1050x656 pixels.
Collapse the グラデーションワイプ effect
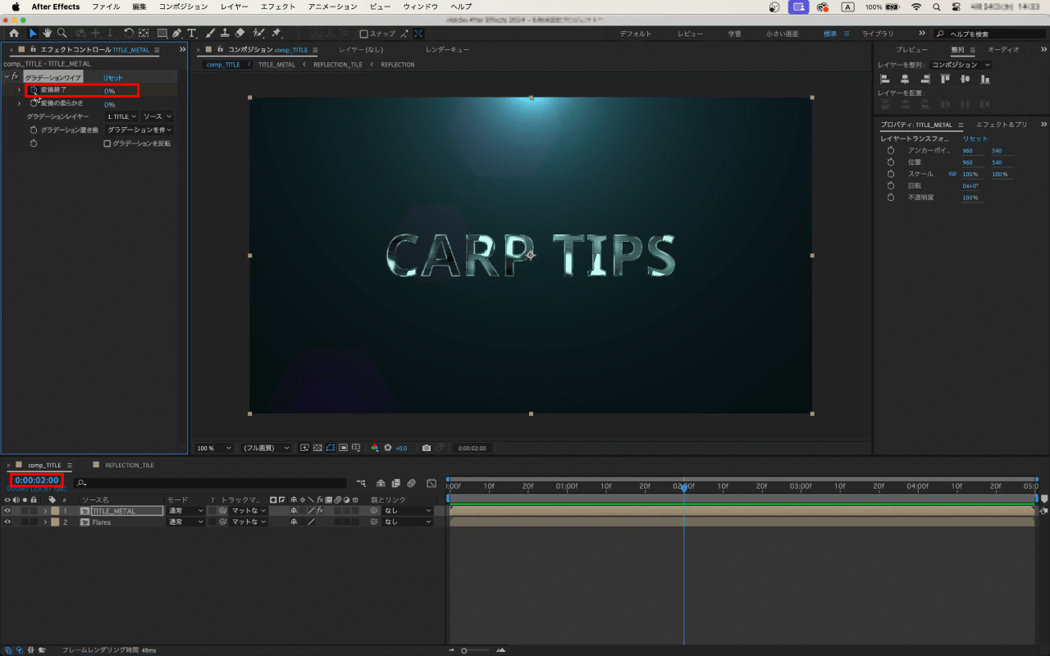point(7,76)
